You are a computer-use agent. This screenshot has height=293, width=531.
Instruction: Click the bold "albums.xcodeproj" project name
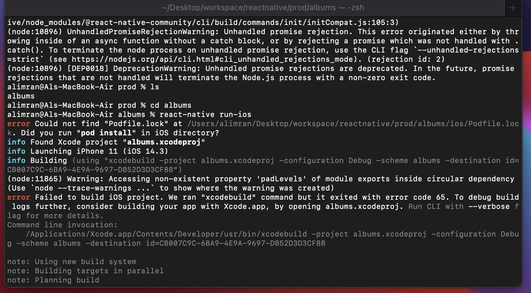click(164, 142)
